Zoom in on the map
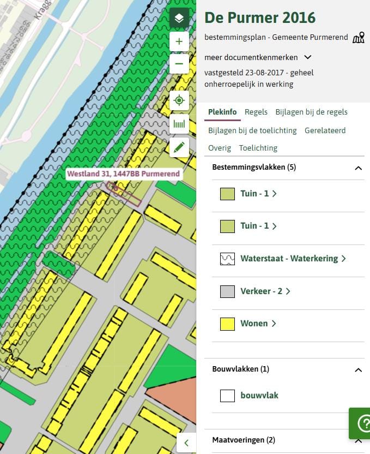 tap(179, 41)
